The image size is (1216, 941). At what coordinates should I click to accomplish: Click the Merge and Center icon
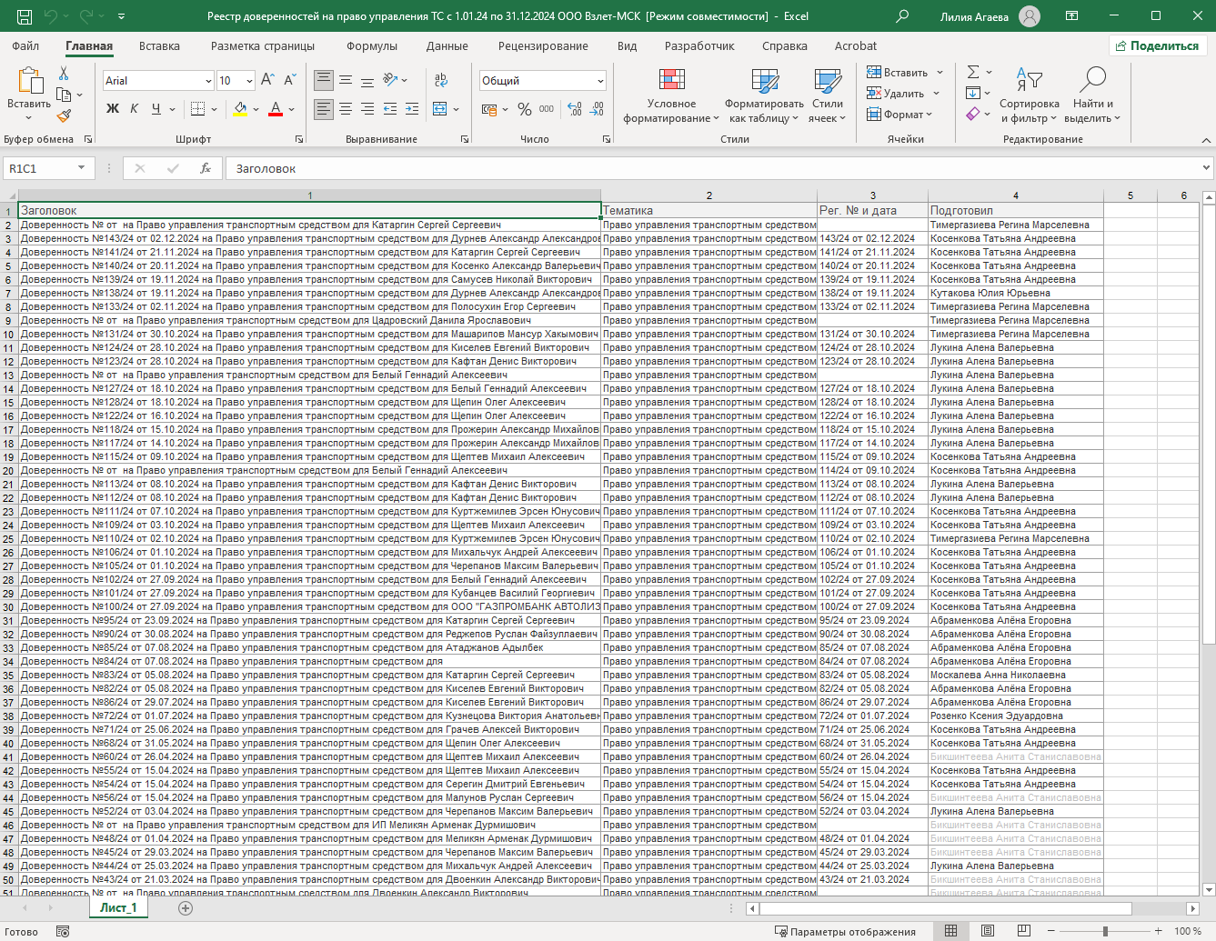(x=440, y=108)
